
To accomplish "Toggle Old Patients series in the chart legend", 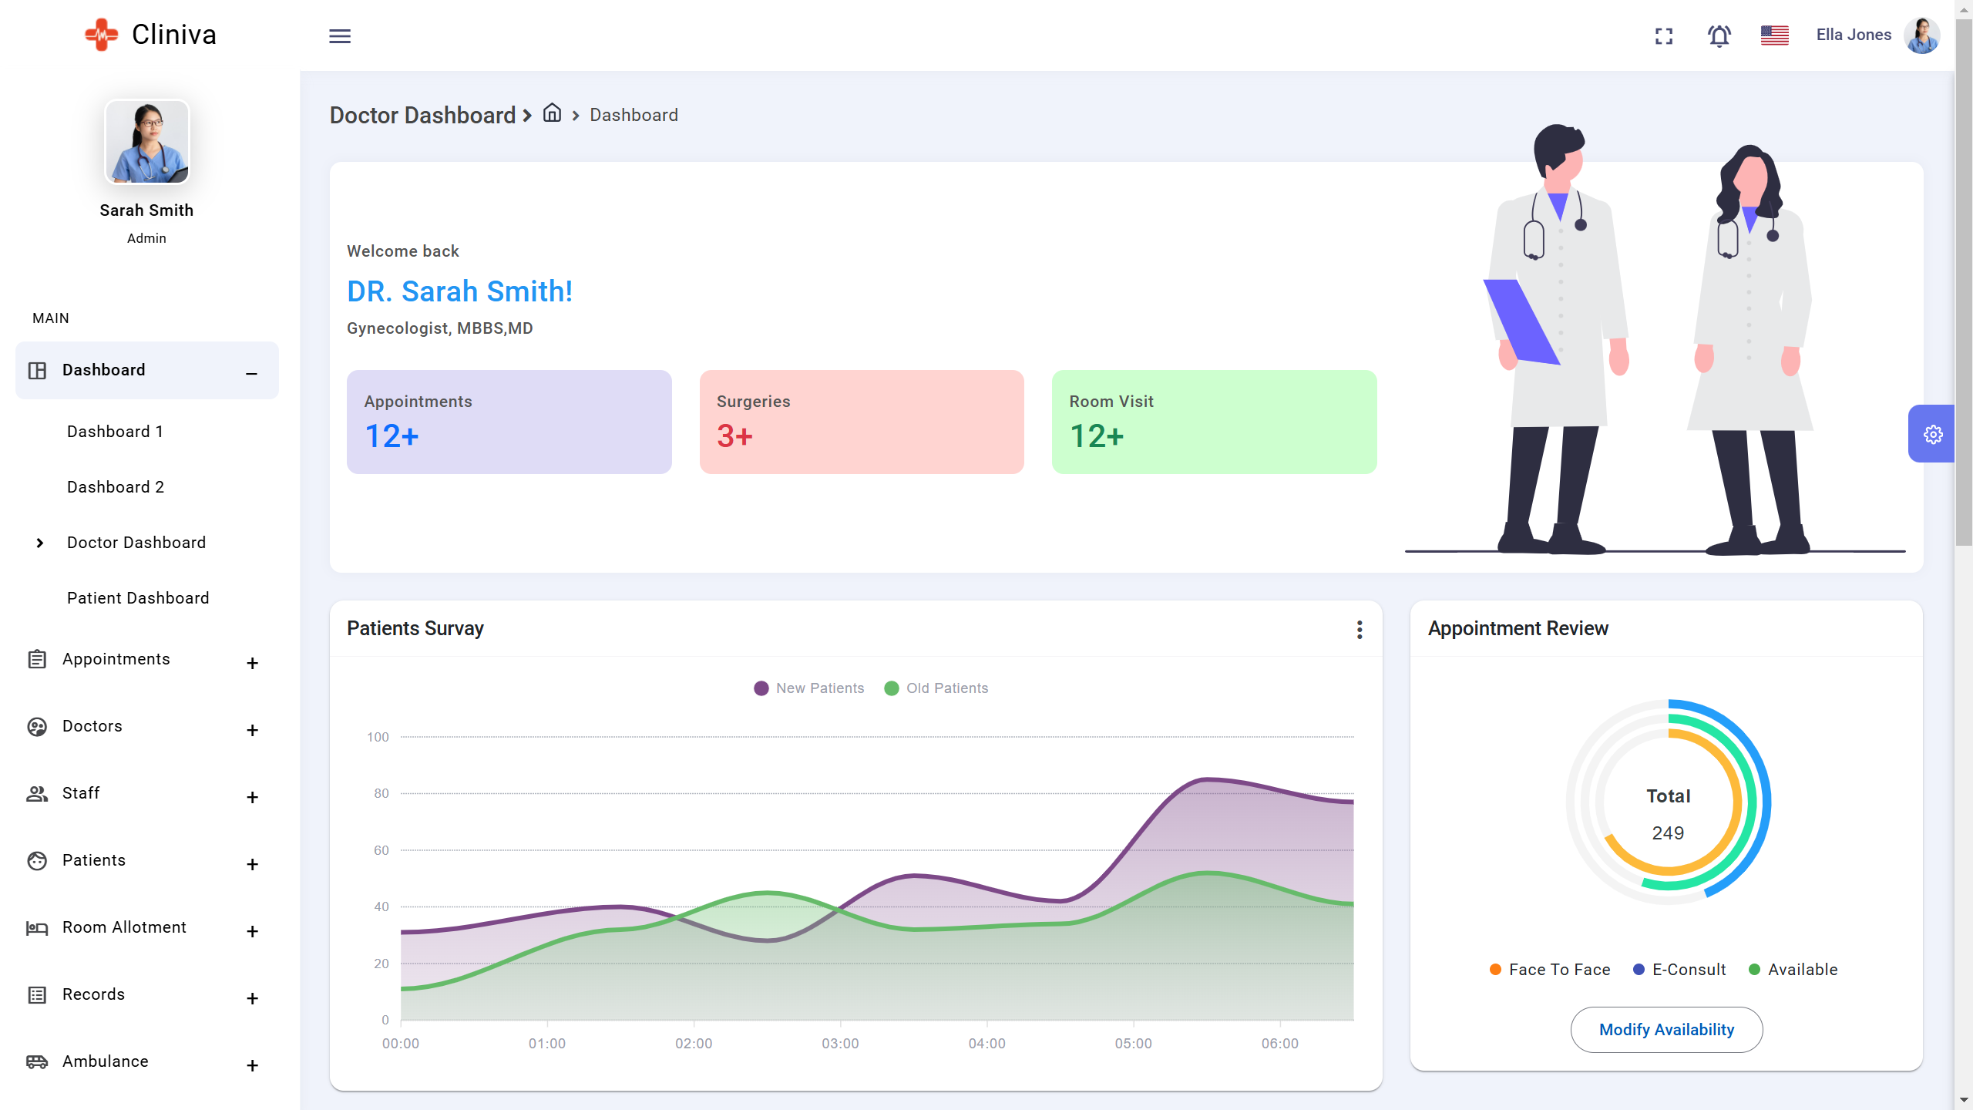I will coord(936,688).
